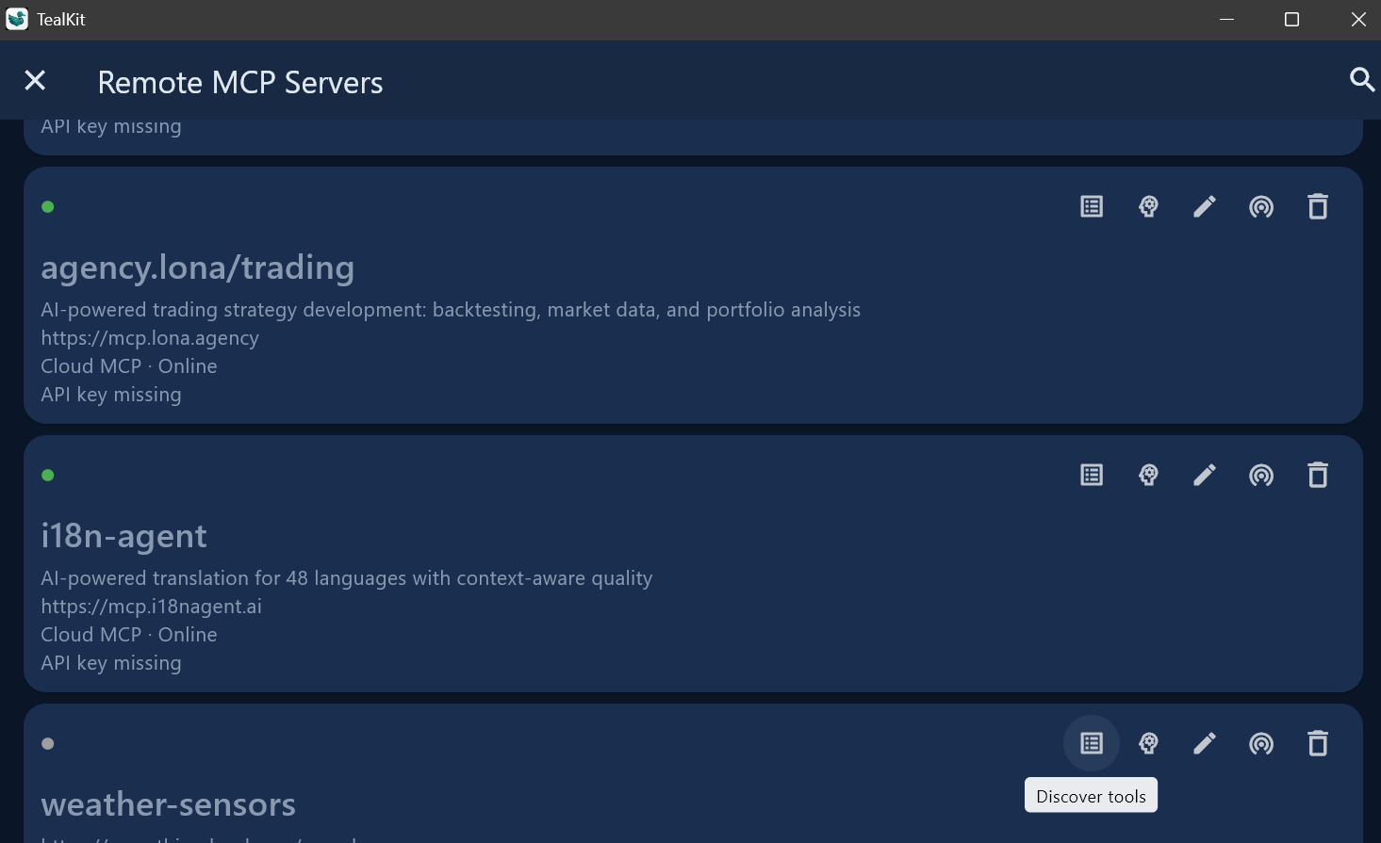Screen dimensions: 1381x843
Task: Discover tools for weather-sensors
Action: click(1092, 743)
